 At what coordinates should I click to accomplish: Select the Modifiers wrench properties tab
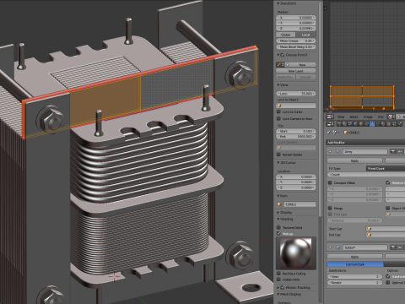[372, 123]
